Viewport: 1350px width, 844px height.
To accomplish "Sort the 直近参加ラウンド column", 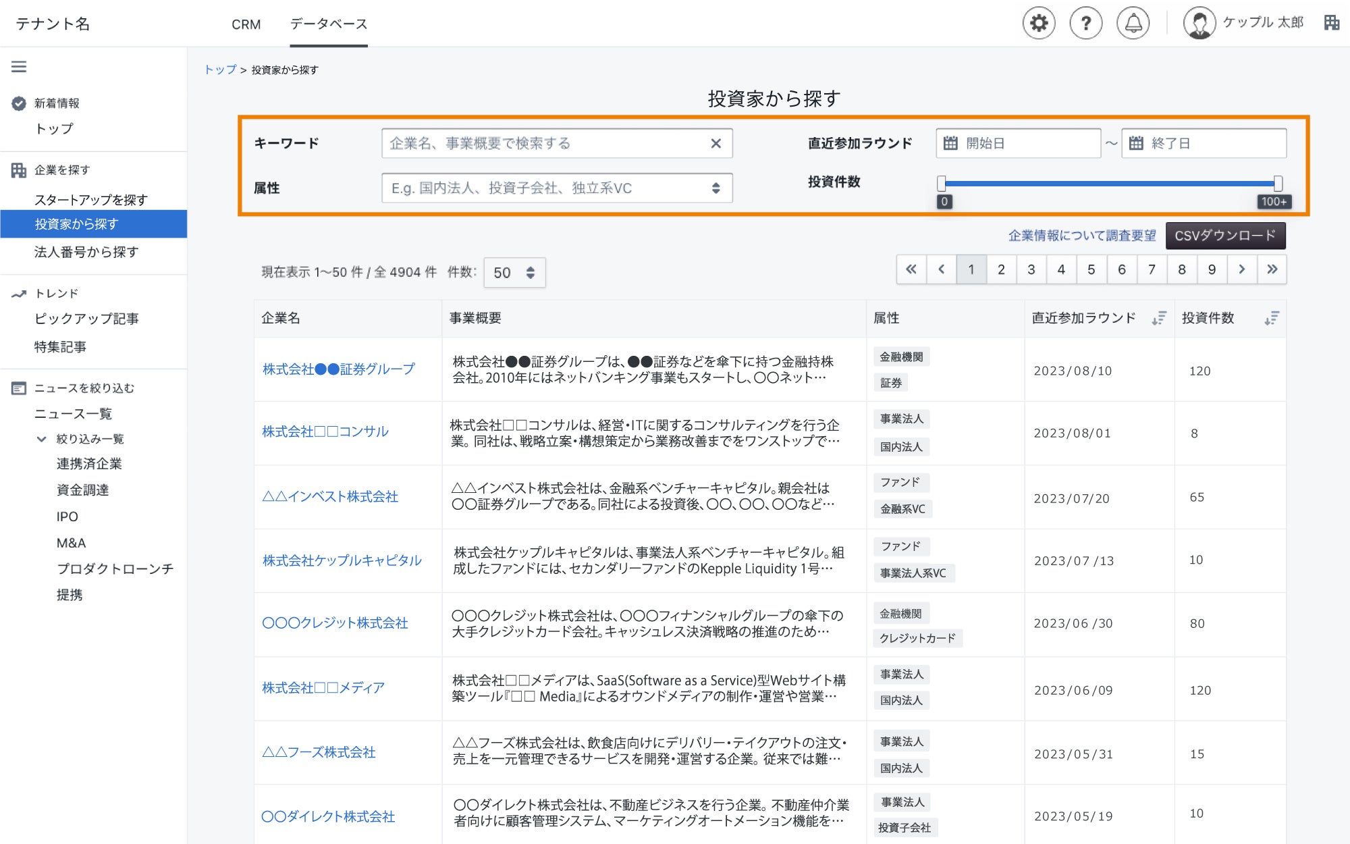I will [x=1159, y=318].
